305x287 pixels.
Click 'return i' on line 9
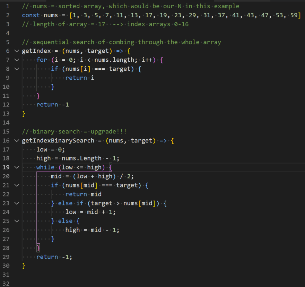pos(80,78)
